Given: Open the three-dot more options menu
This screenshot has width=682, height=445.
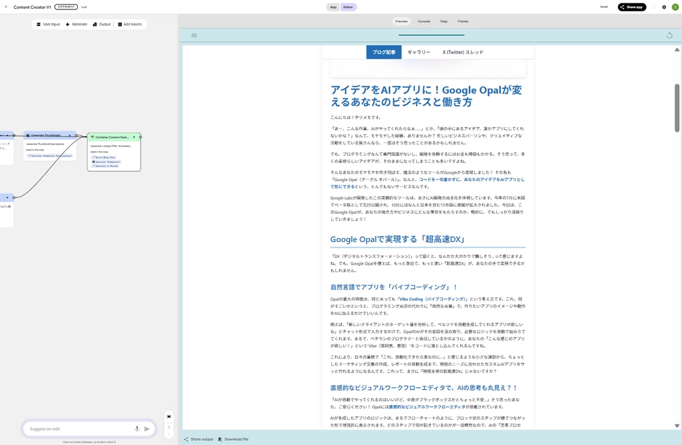Looking at the screenshot, I should click(x=654, y=7).
